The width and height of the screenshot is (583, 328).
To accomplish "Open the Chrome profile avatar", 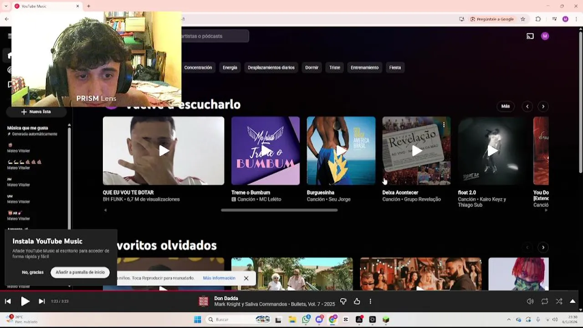I will pos(565,19).
